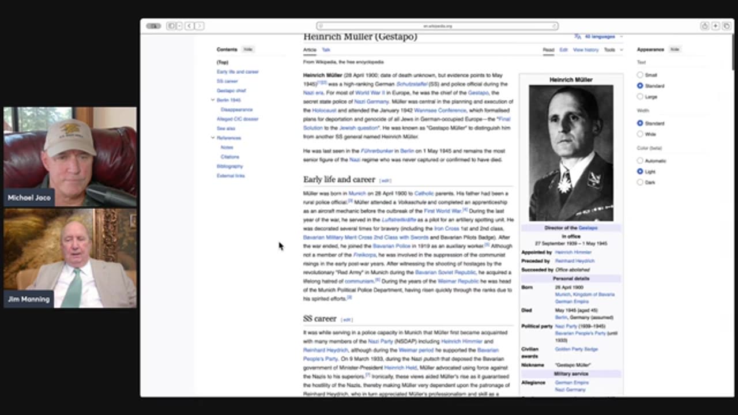The image size is (738, 415).
Task: Click the Safari window controls pill
Action: coord(153,26)
